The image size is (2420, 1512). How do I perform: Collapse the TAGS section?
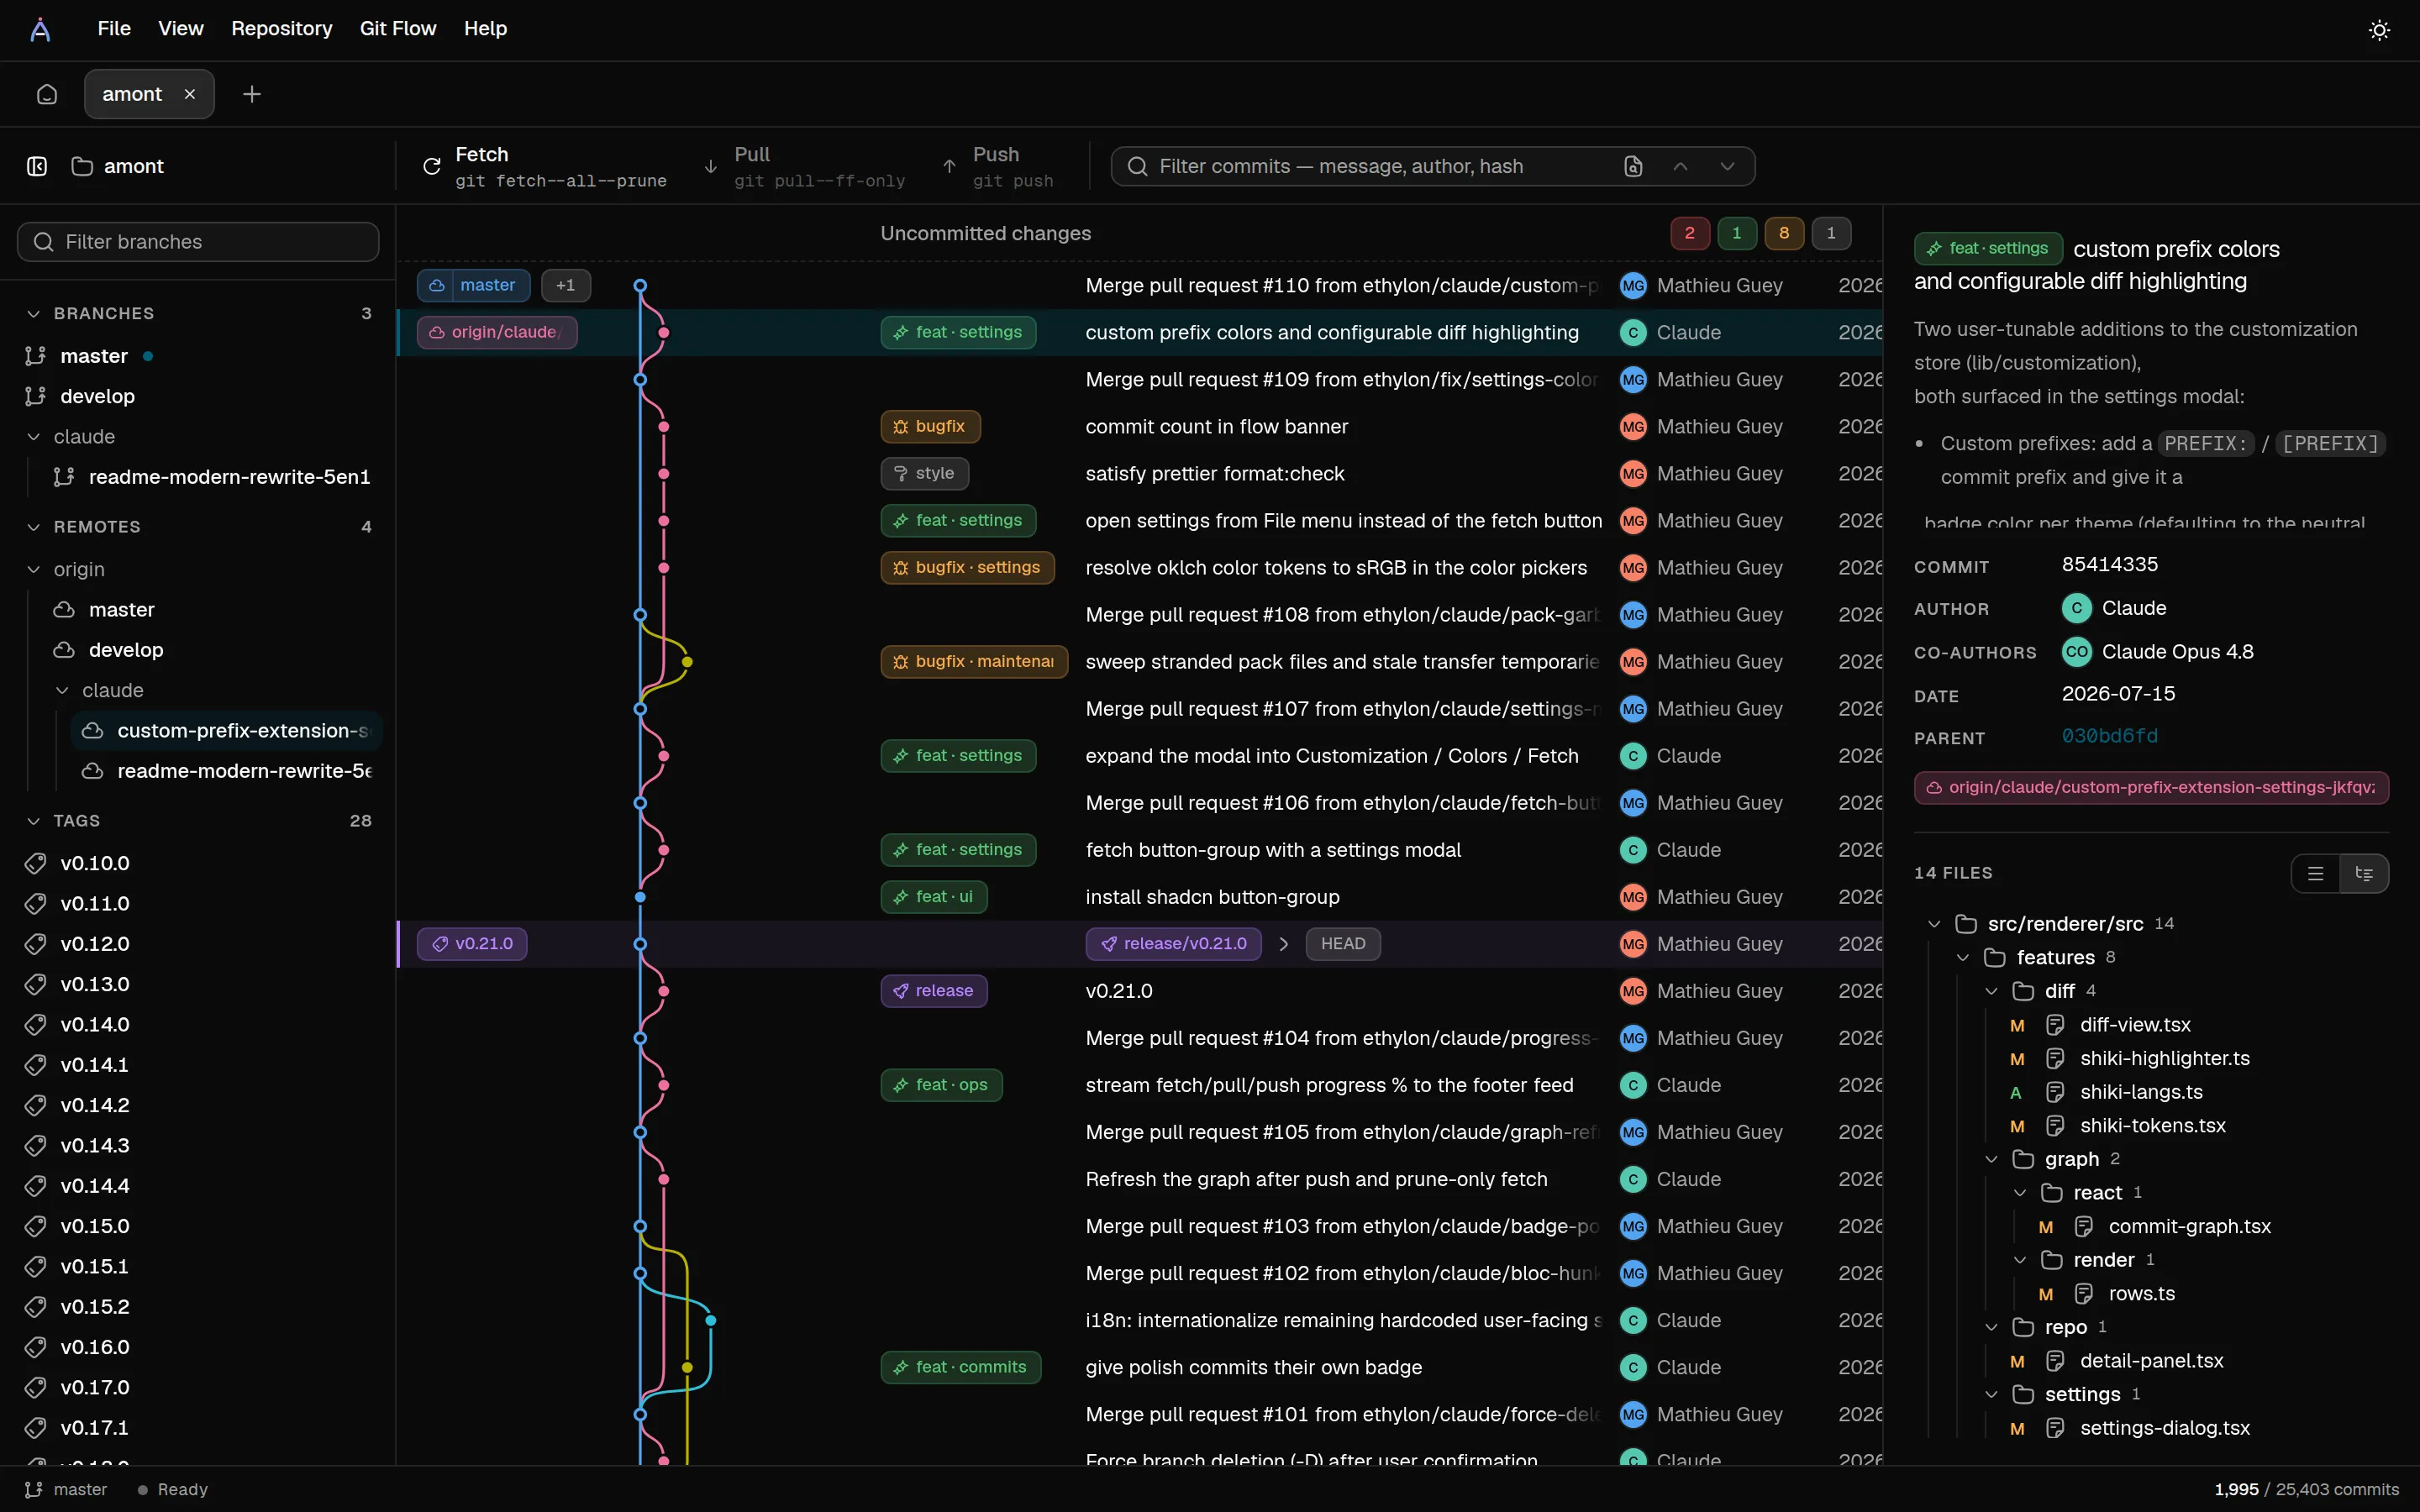[34, 821]
